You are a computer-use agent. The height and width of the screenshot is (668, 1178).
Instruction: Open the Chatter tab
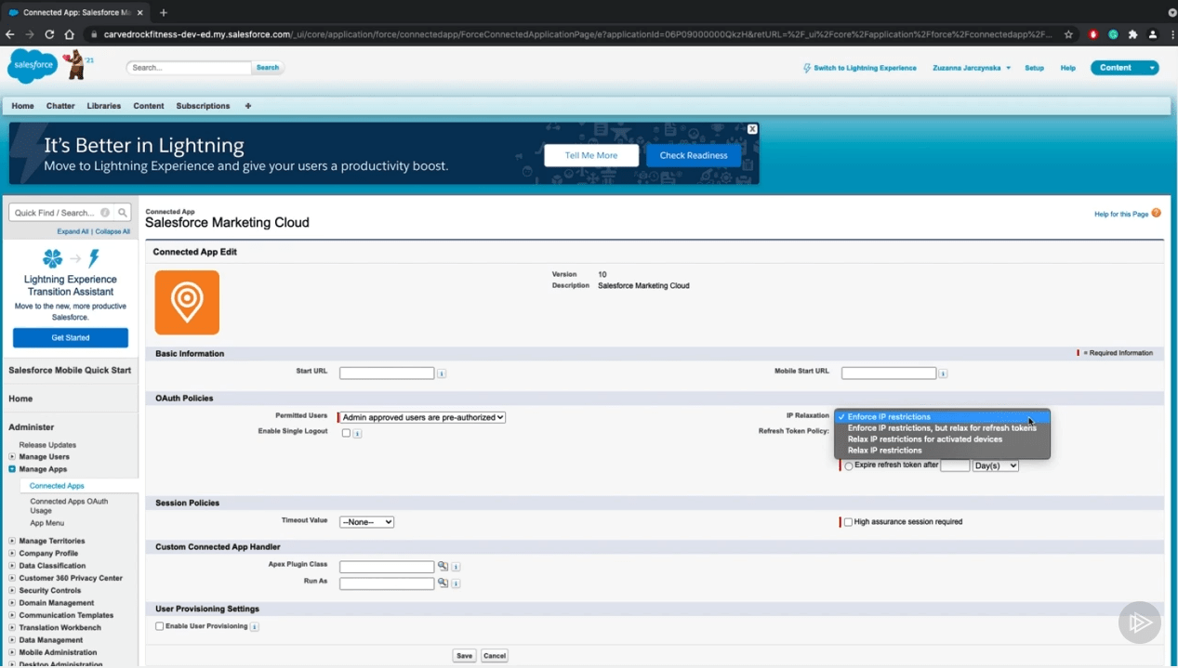pyautogui.click(x=60, y=106)
